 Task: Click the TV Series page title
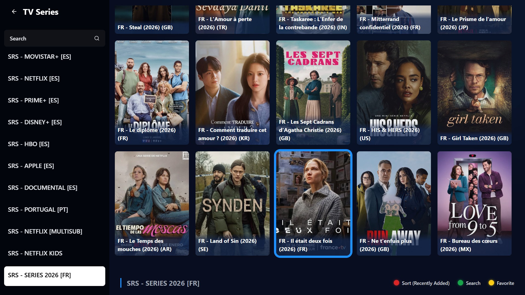(x=41, y=12)
